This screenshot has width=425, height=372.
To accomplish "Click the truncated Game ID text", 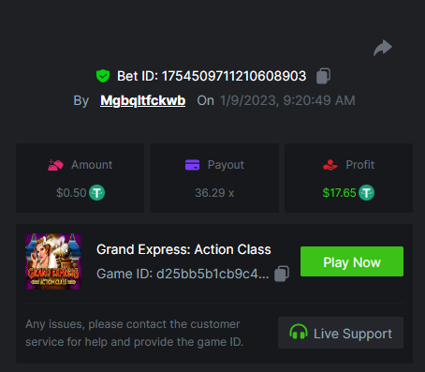I will (x=183, y=274).
